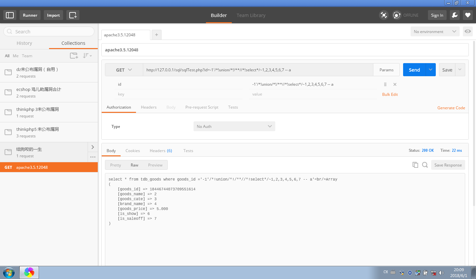The width and height of the screenshot is (476, 279).
Task: Select the Authorization tab
Action: click(119, 107)
